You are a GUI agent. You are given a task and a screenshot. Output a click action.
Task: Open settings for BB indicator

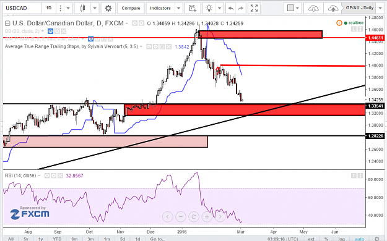click(57, 32)
